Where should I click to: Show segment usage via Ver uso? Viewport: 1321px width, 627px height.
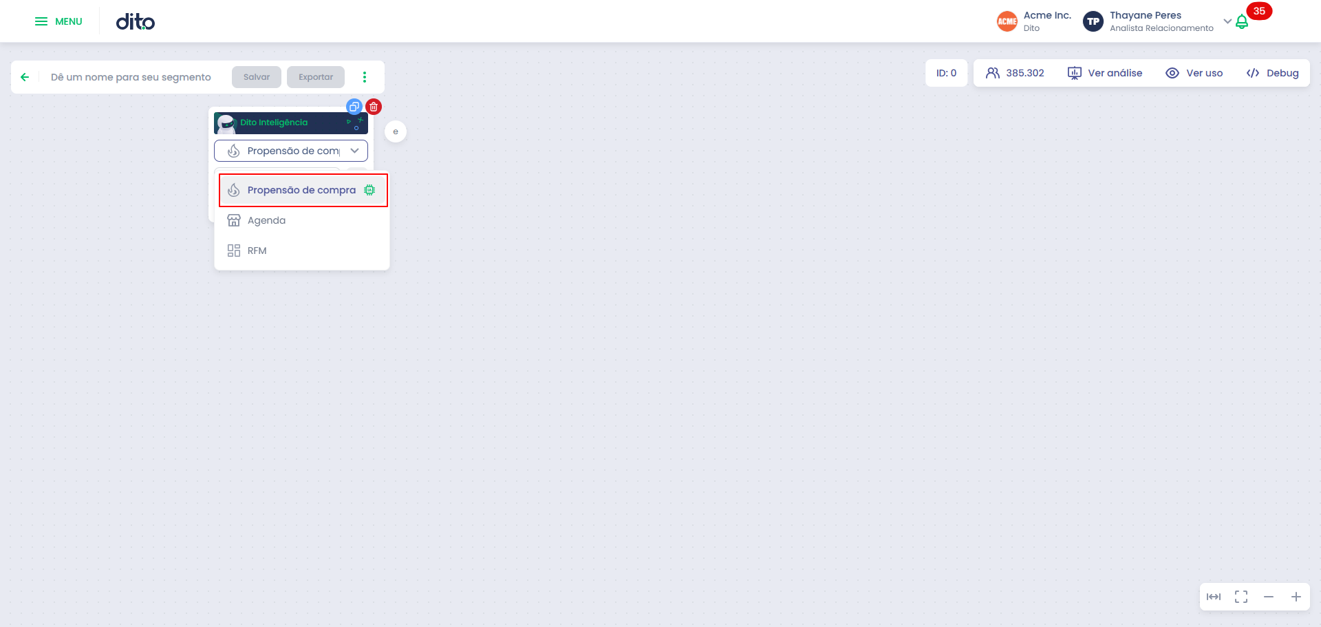click(1194, 73)
